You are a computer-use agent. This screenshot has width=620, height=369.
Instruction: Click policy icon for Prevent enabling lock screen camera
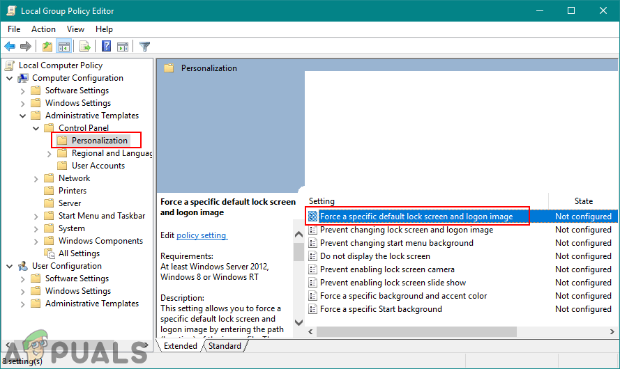312,269
